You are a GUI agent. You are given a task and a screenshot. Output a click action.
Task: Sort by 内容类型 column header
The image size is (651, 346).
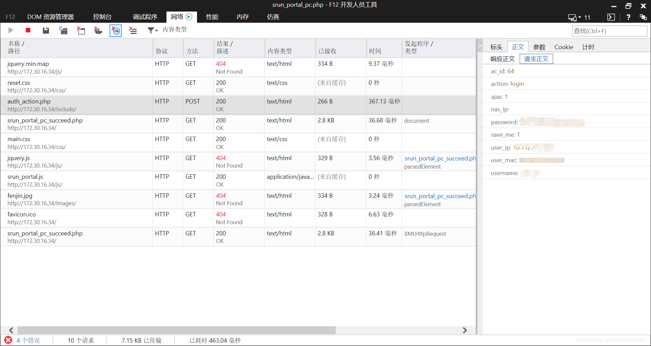point(290,47)
